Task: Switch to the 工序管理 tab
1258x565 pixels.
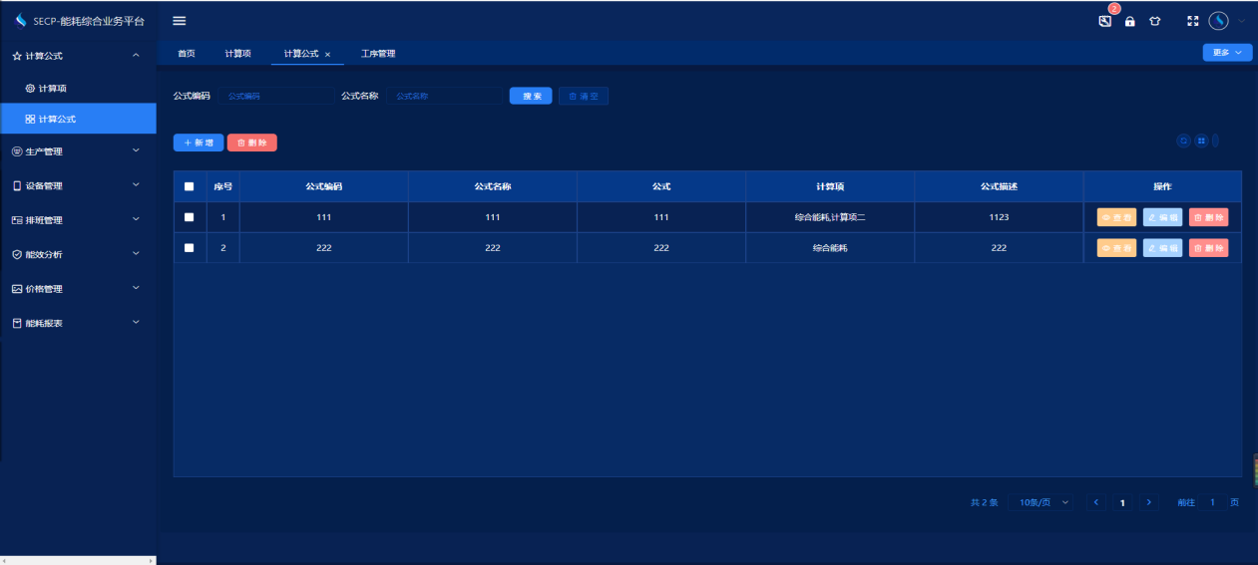Action: click(x=378, y=54)
